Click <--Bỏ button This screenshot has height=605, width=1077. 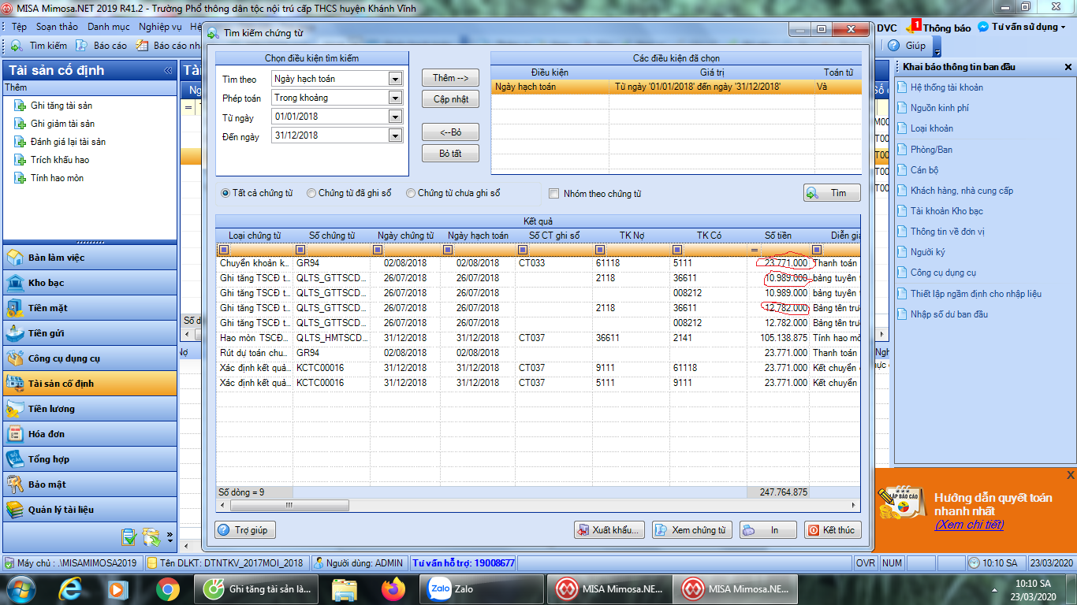450,132
